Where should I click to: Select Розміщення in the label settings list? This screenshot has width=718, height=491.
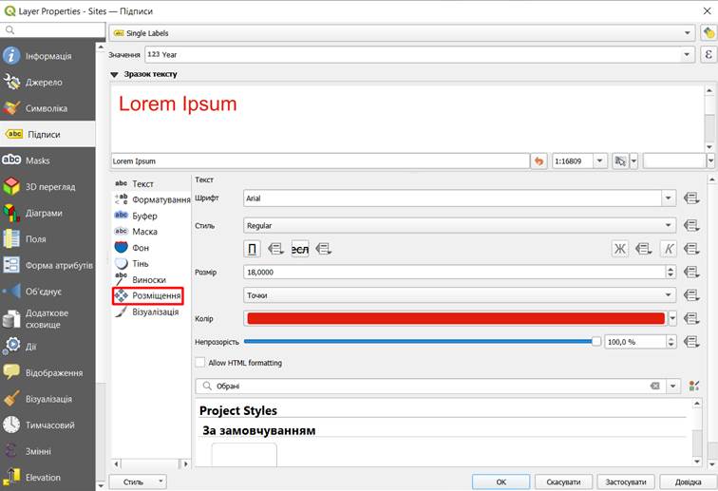click(156, 295)
